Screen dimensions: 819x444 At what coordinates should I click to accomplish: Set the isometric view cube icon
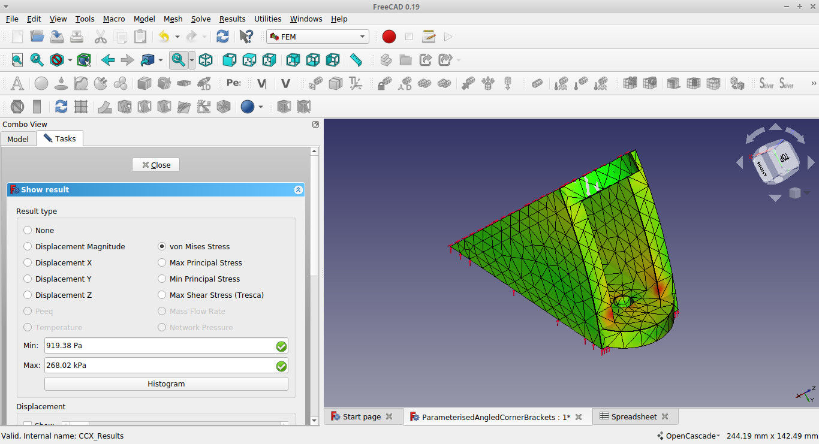pos(206,60)
